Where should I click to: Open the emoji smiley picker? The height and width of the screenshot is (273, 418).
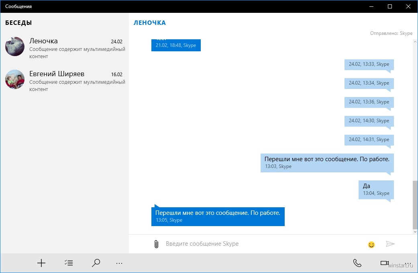[371, 244]
